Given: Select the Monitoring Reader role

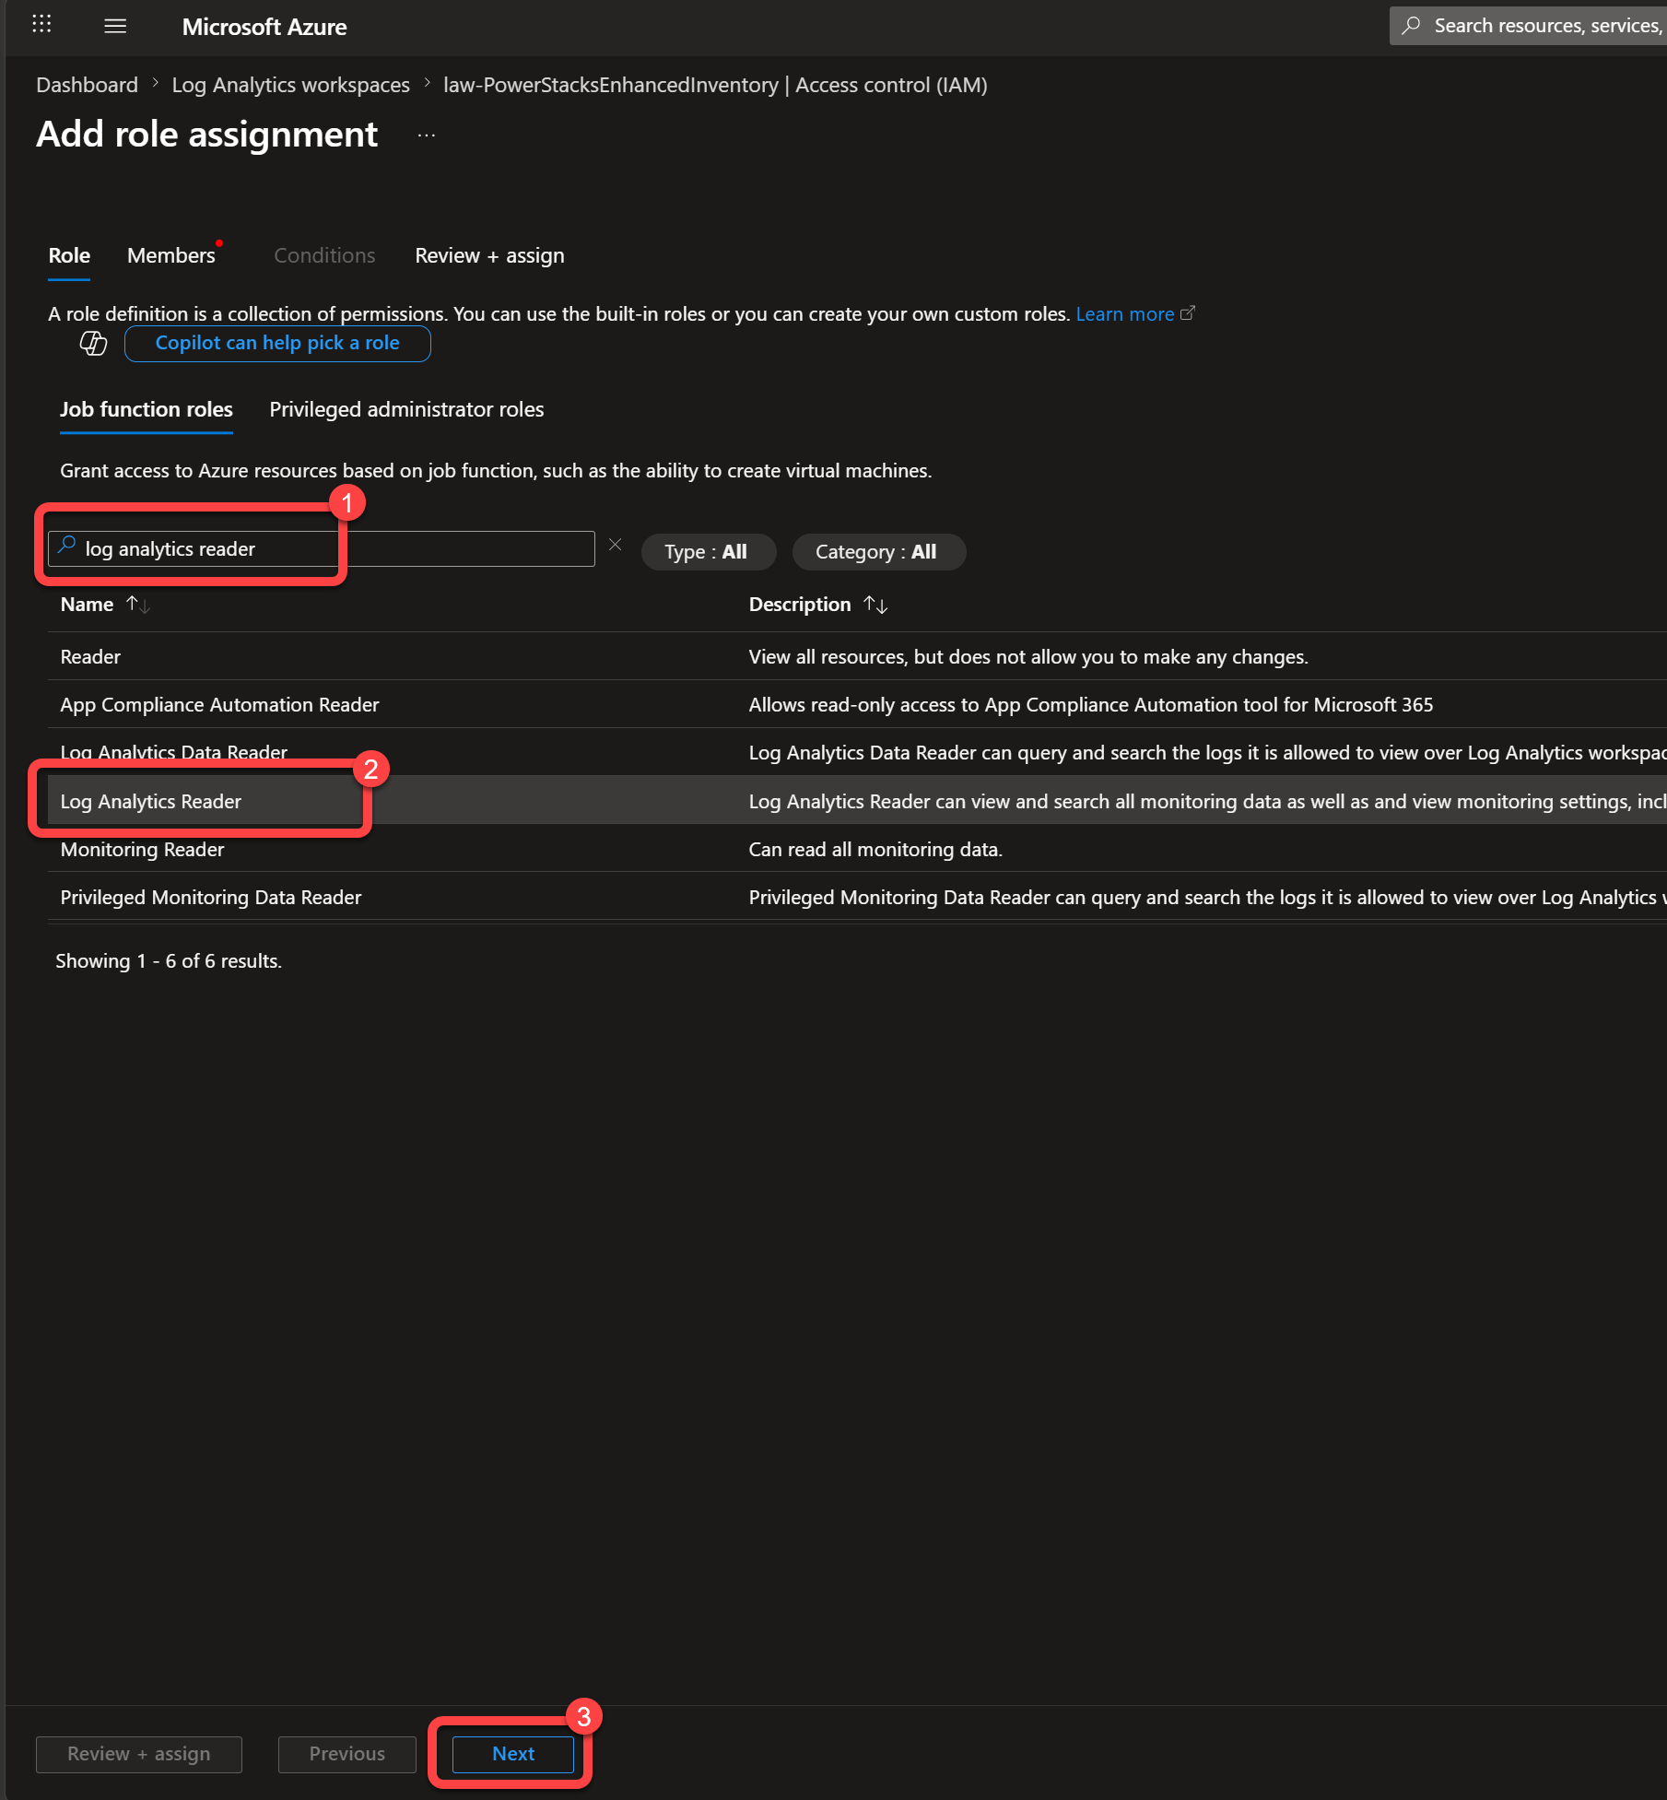Looking at the screenshot, I should (857, 849).
